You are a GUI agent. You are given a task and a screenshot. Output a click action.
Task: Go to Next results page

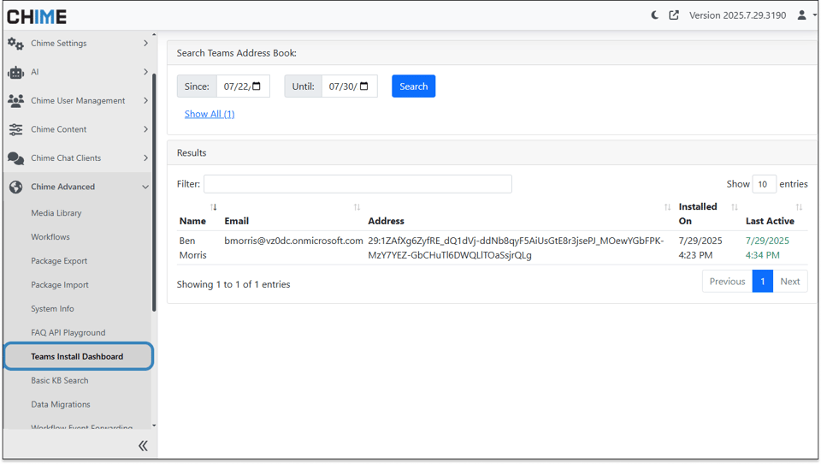click(x=790, y=282)
